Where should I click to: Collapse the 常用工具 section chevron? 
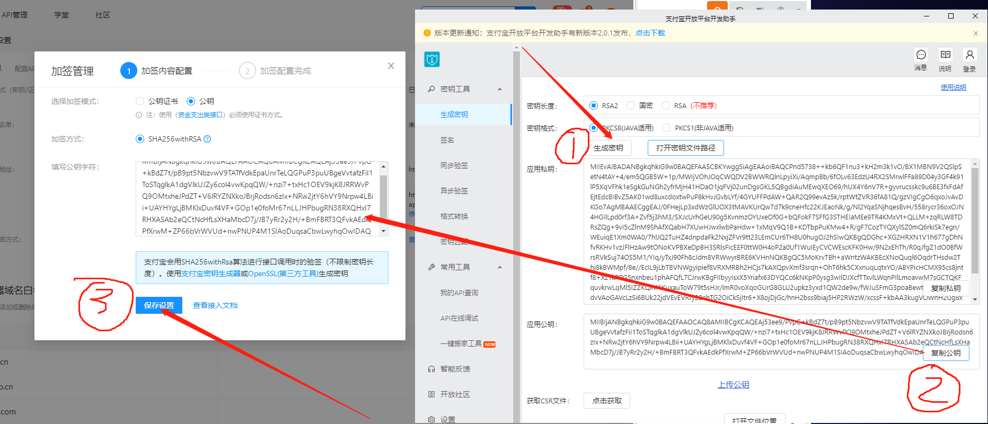point(500,267)
